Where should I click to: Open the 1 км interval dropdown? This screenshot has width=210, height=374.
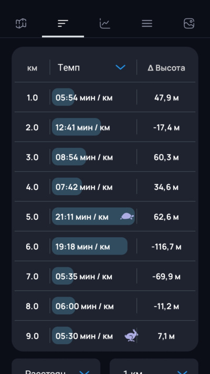(x=154, y=369)
